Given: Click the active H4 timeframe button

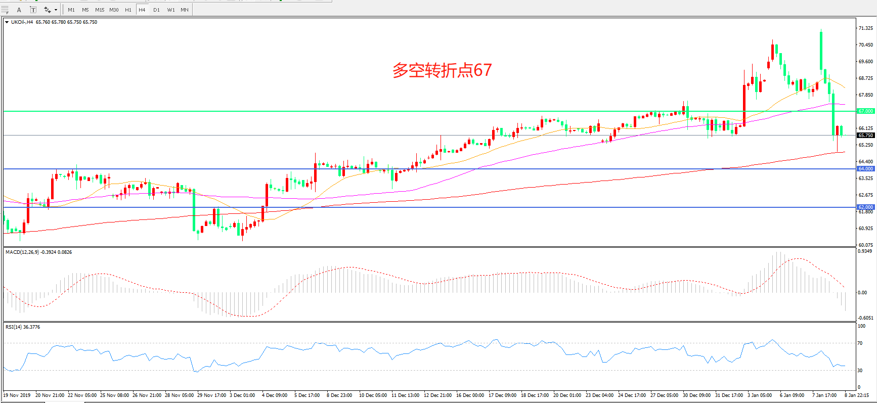Looking at the screenshot, I should (x=142, y=10).
